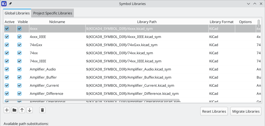
Task: Click the add library plus icon
Action: (7, 110)
